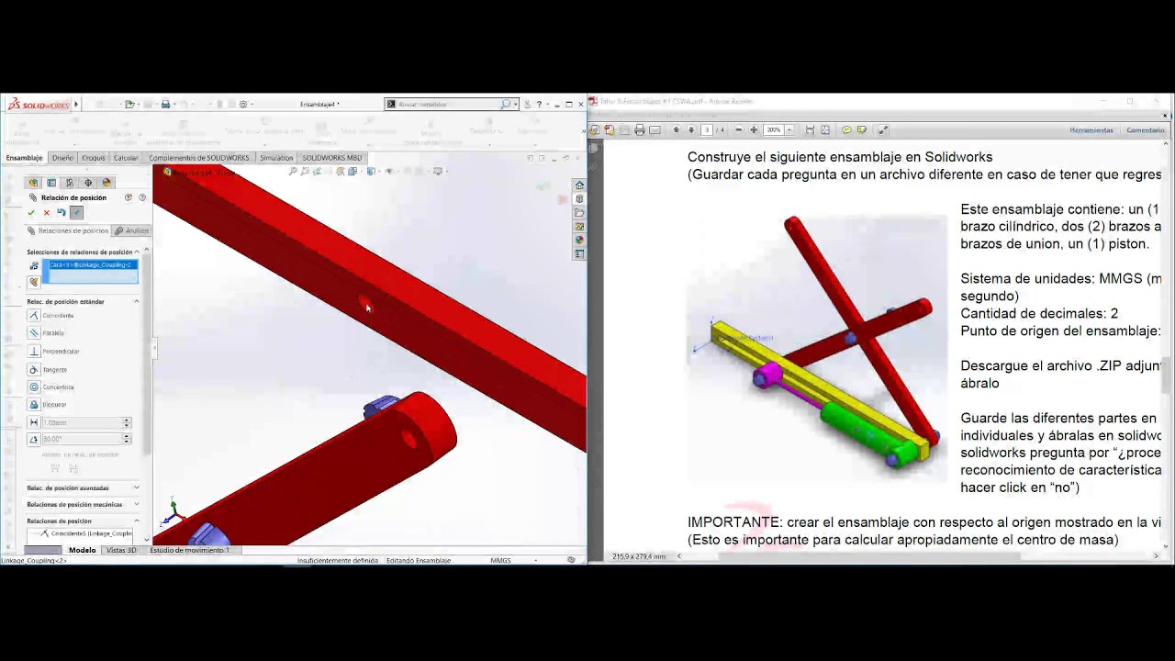Image resolution: width=1175 pixels, height=661 pixels.
Task: Collapse the Relaciones de posición list section
Action: [137, 521]
